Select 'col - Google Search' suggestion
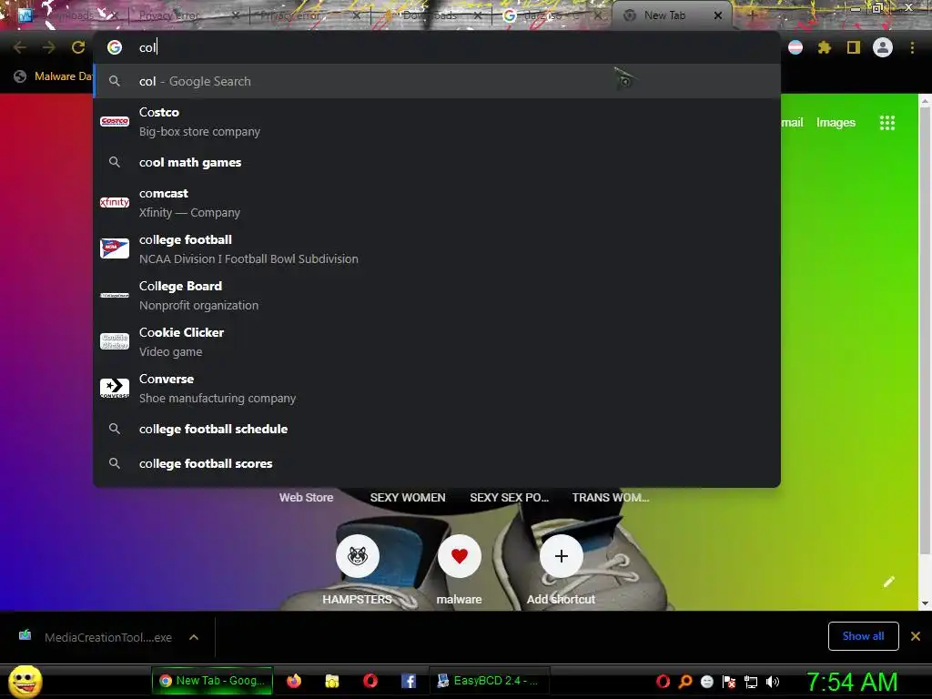This screenshot has width=932, height=699. [x=437, y=81]
